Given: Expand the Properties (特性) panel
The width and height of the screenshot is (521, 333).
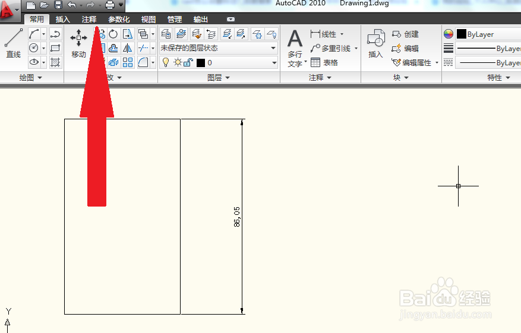Looking at the screenshot, I should (x=498, y=77).
